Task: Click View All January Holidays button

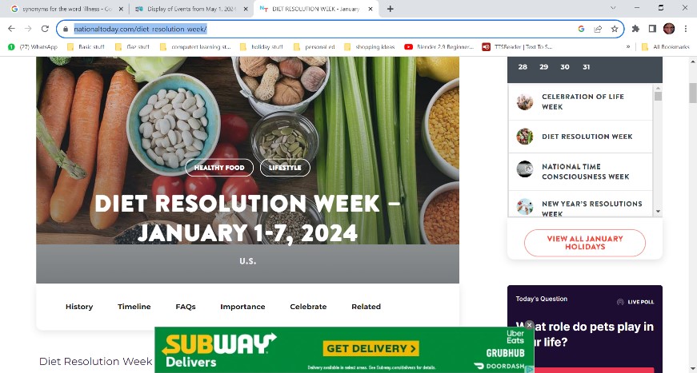Action: [584, 243]
